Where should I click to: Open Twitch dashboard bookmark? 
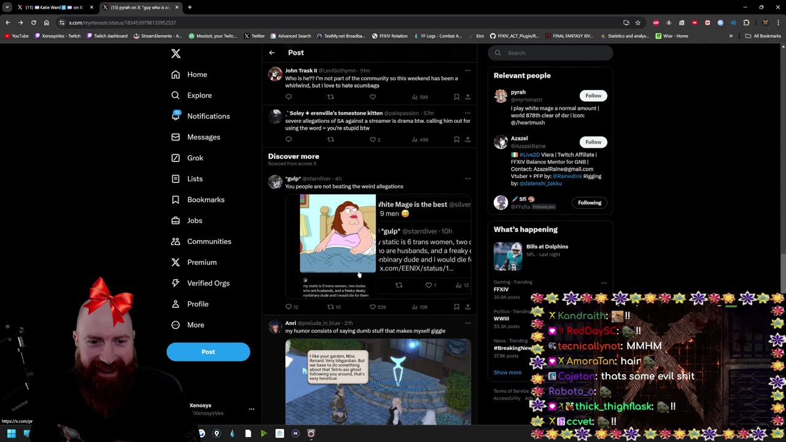point(107,36)
